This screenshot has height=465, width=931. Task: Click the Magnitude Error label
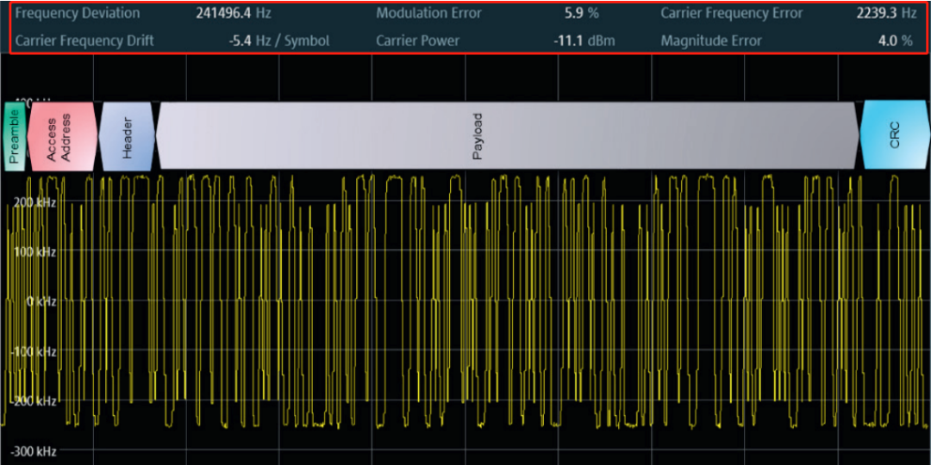[710, 41]
